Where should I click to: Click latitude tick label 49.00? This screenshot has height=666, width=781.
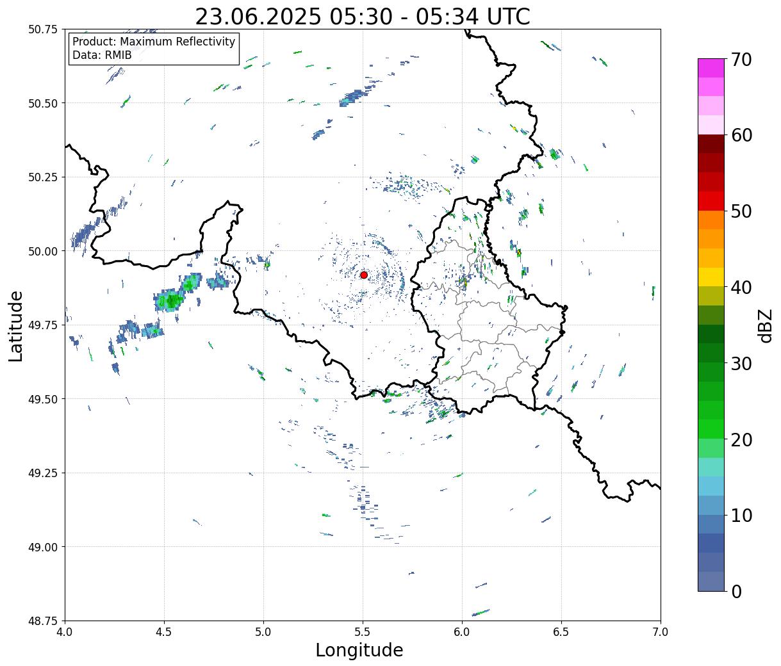pos(42,547)
